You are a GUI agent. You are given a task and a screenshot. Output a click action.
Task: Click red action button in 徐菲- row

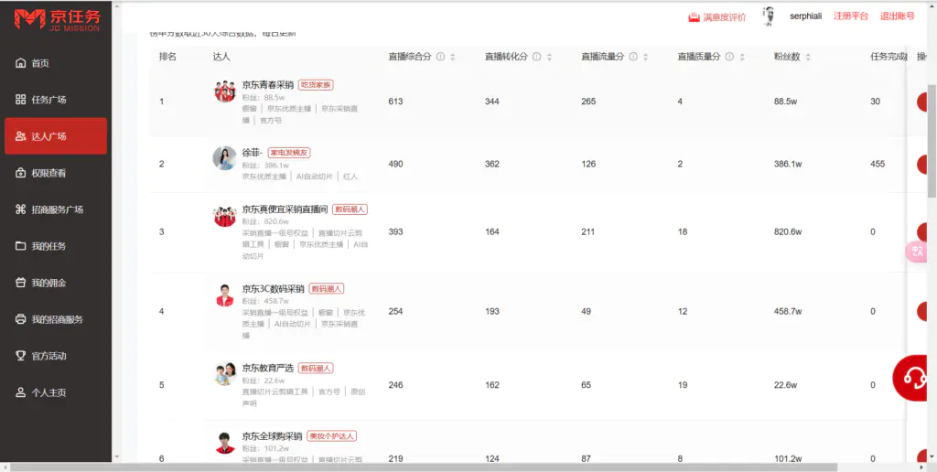[922, 164]
